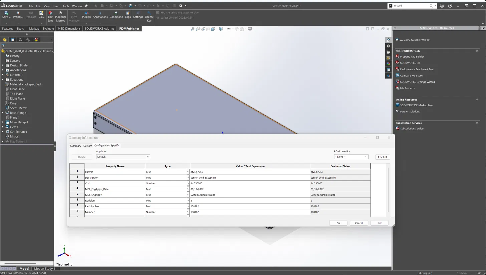
Task: Expand the Base-Flange1 tree node
Action: coord(3,113)
